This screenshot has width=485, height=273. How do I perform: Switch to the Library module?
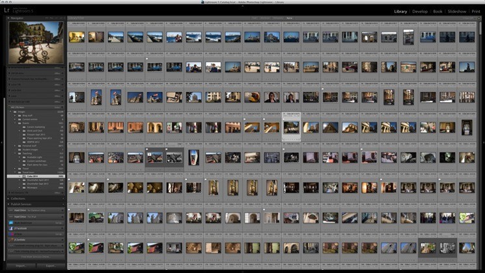click(x=400, y=12)
